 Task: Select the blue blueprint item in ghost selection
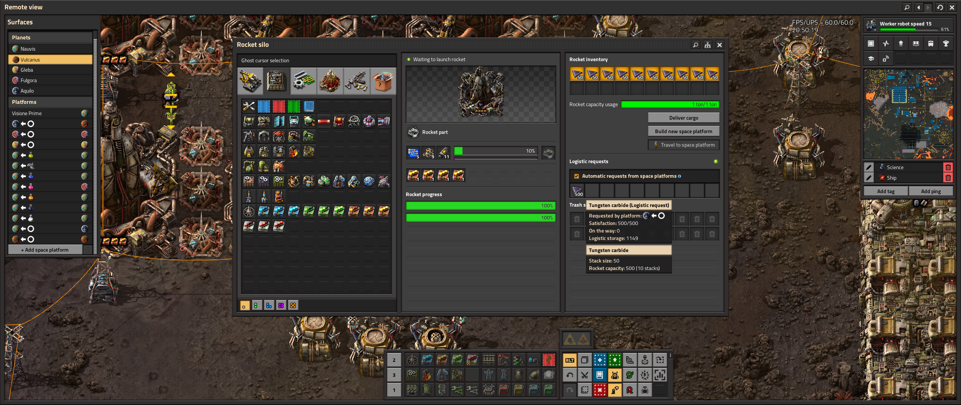pyautogui.click(x=264, y=106)
